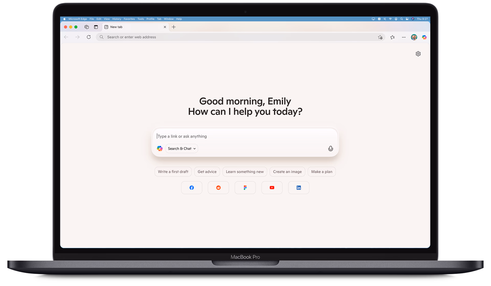
Task: Click the Write a first draft suggestion
Action: (x=173, y=172)
